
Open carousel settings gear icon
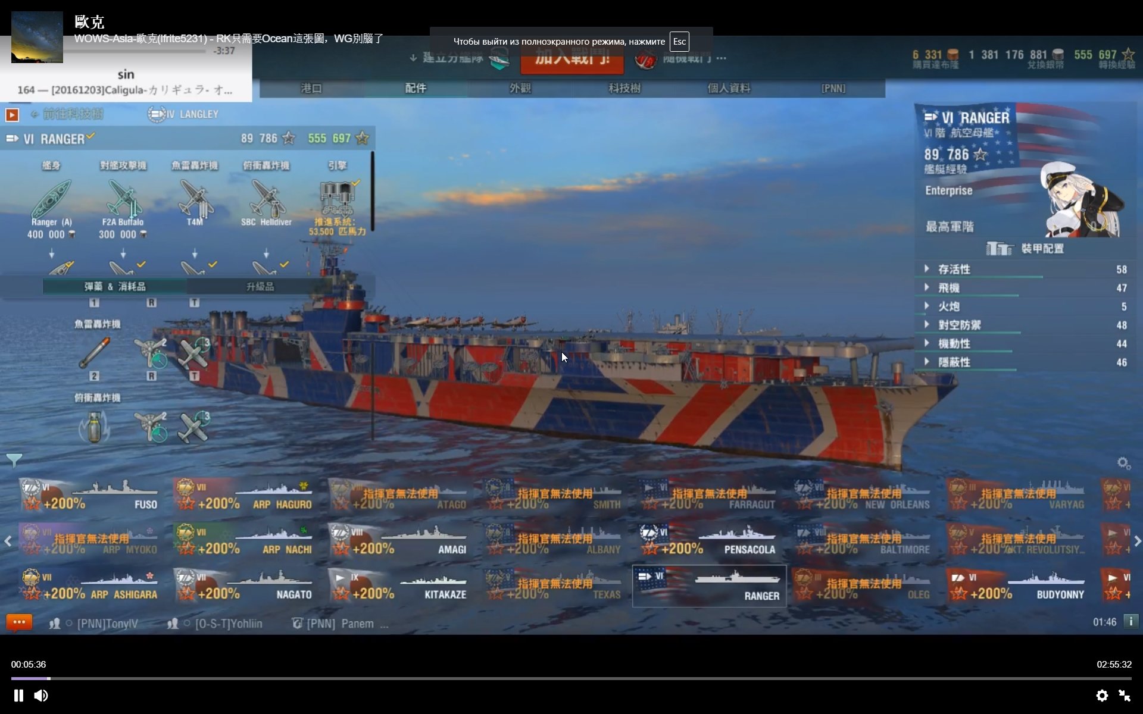(1123, 463)
